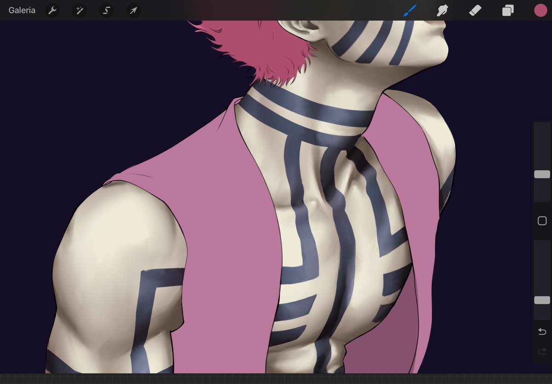Activate the Transform arrow tool
The image size is (552, 384).
133,10
